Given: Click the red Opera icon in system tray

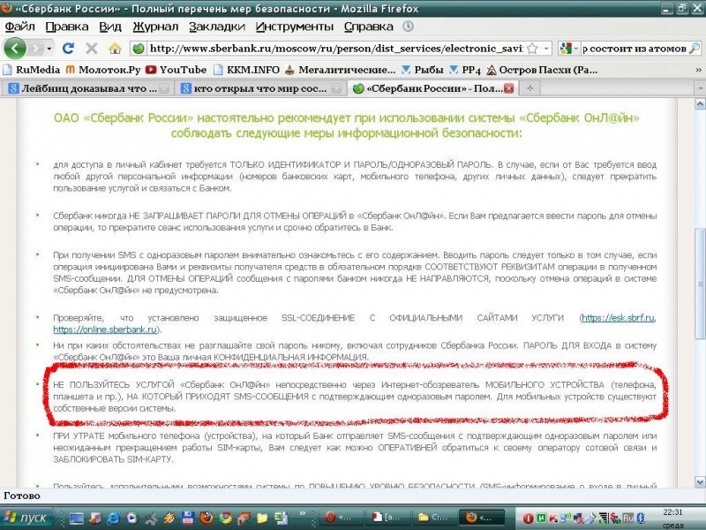Looking at the screenshot, I should click(529, 518).
